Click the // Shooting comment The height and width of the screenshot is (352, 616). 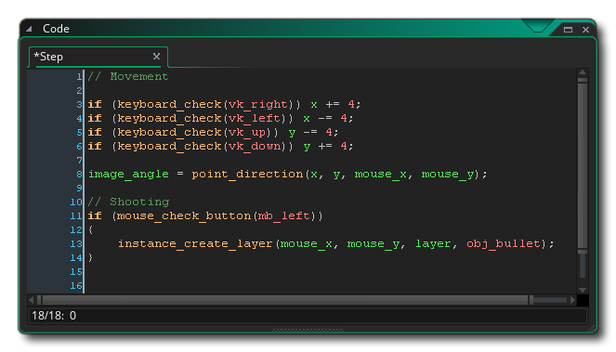click(128, 202)
